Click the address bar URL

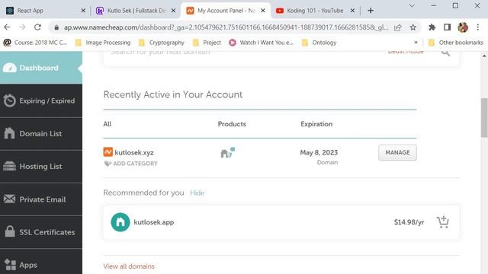[x=226, y=27]
